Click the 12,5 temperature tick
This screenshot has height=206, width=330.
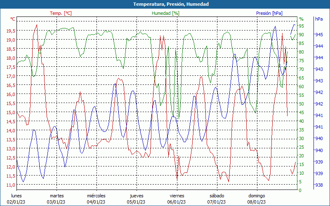point(11,158)
